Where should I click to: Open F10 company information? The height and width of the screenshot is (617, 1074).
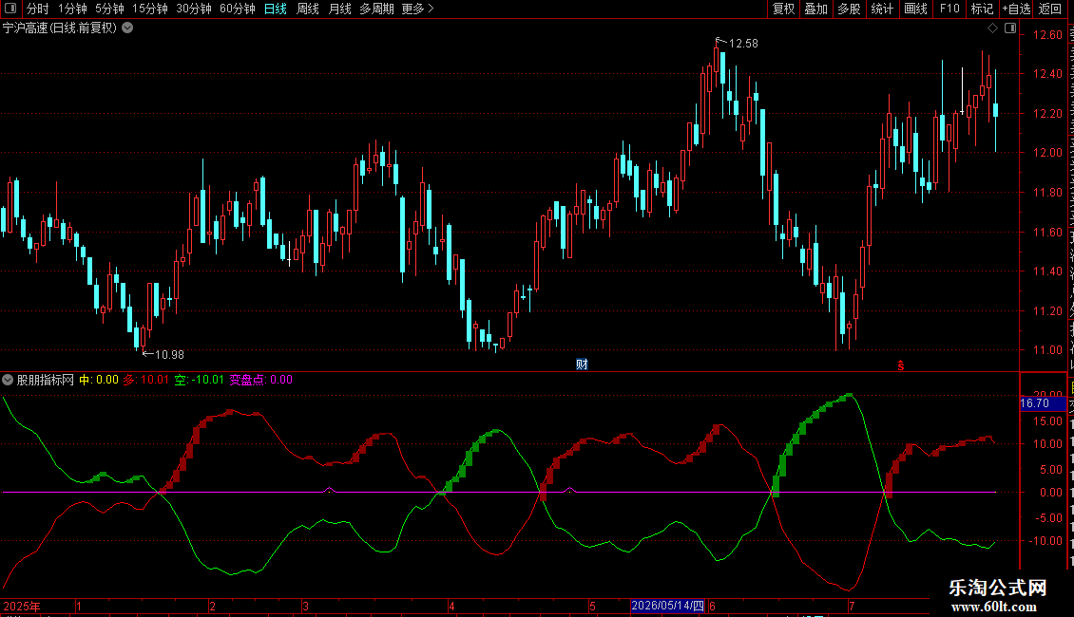(x=949, y=9)
